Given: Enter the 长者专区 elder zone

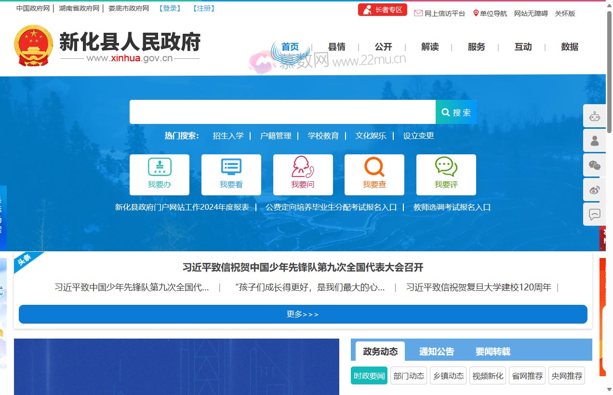Looking at the screenshot, I should pos(382,9).
